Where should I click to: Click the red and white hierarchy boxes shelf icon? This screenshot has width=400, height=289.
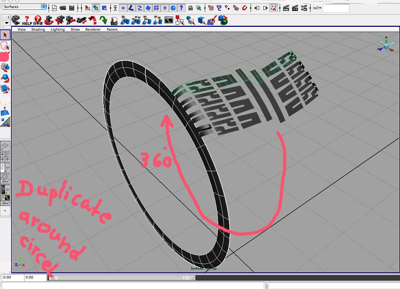coord(180,21)
